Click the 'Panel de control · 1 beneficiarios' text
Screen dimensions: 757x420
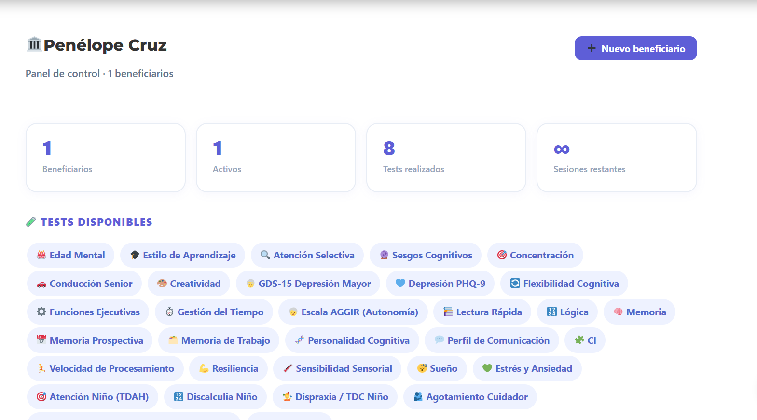click(99, 74)
